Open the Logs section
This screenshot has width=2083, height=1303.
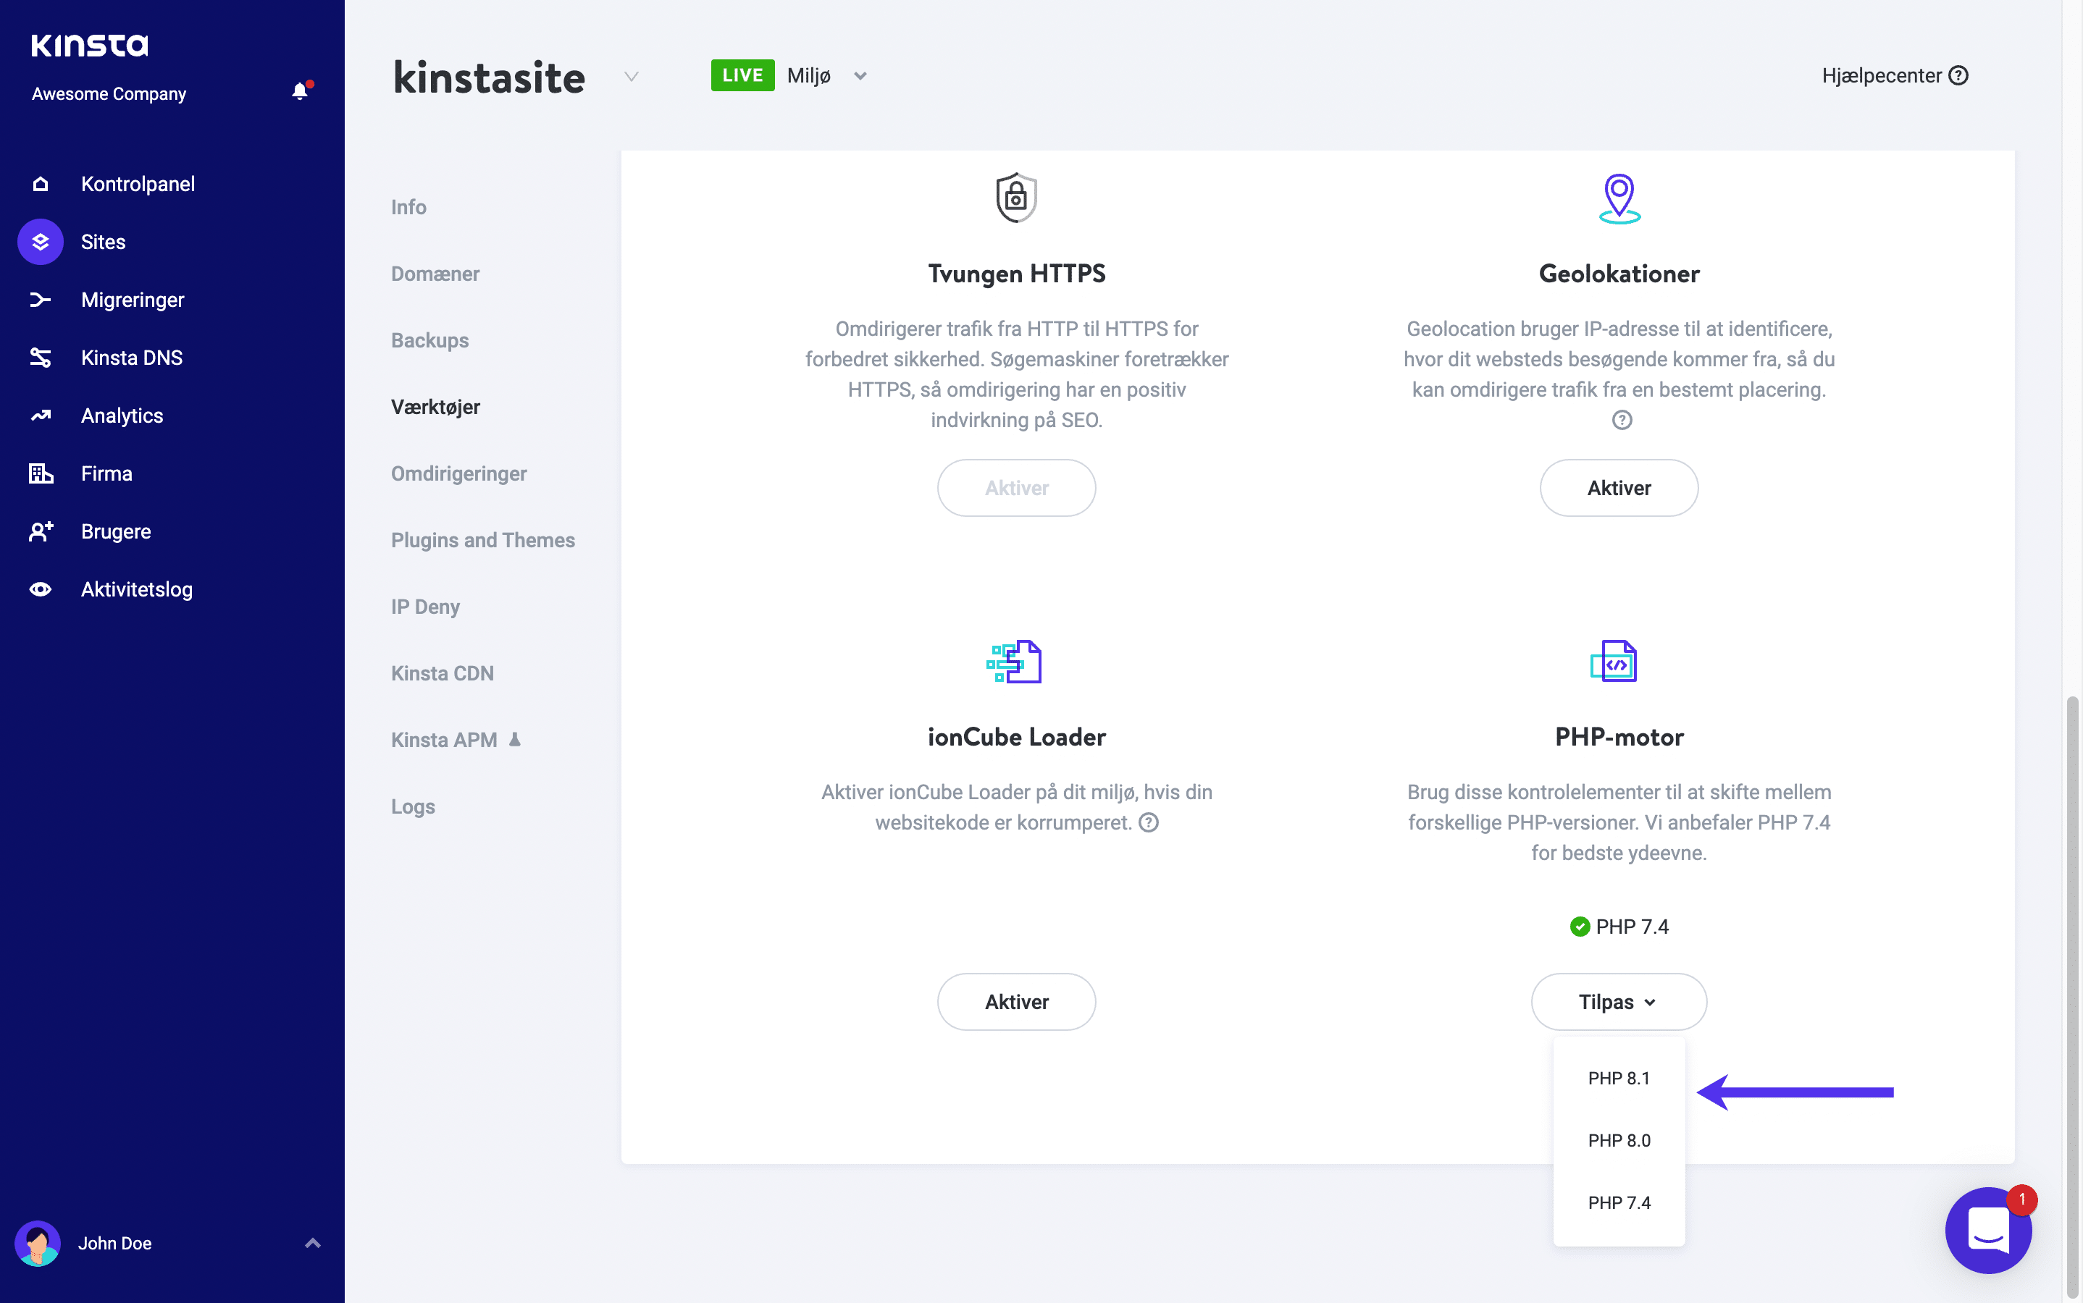pos(413,806)
